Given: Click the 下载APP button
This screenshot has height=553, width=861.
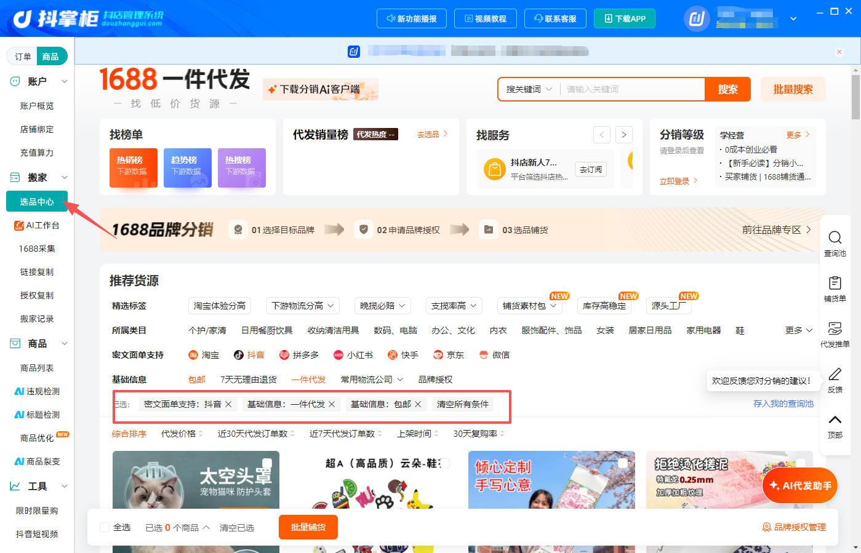Looking at the screenshot, I should point(625,18).
